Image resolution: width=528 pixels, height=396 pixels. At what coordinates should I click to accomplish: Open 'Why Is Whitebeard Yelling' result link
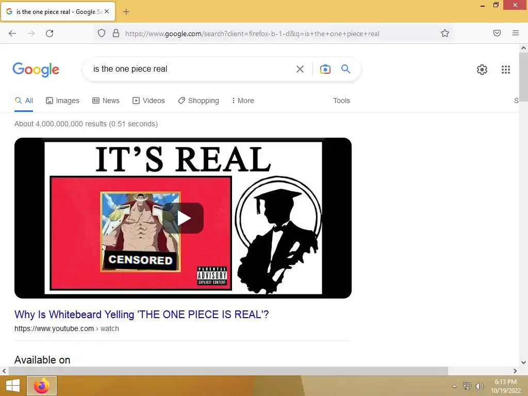(141, 315)
